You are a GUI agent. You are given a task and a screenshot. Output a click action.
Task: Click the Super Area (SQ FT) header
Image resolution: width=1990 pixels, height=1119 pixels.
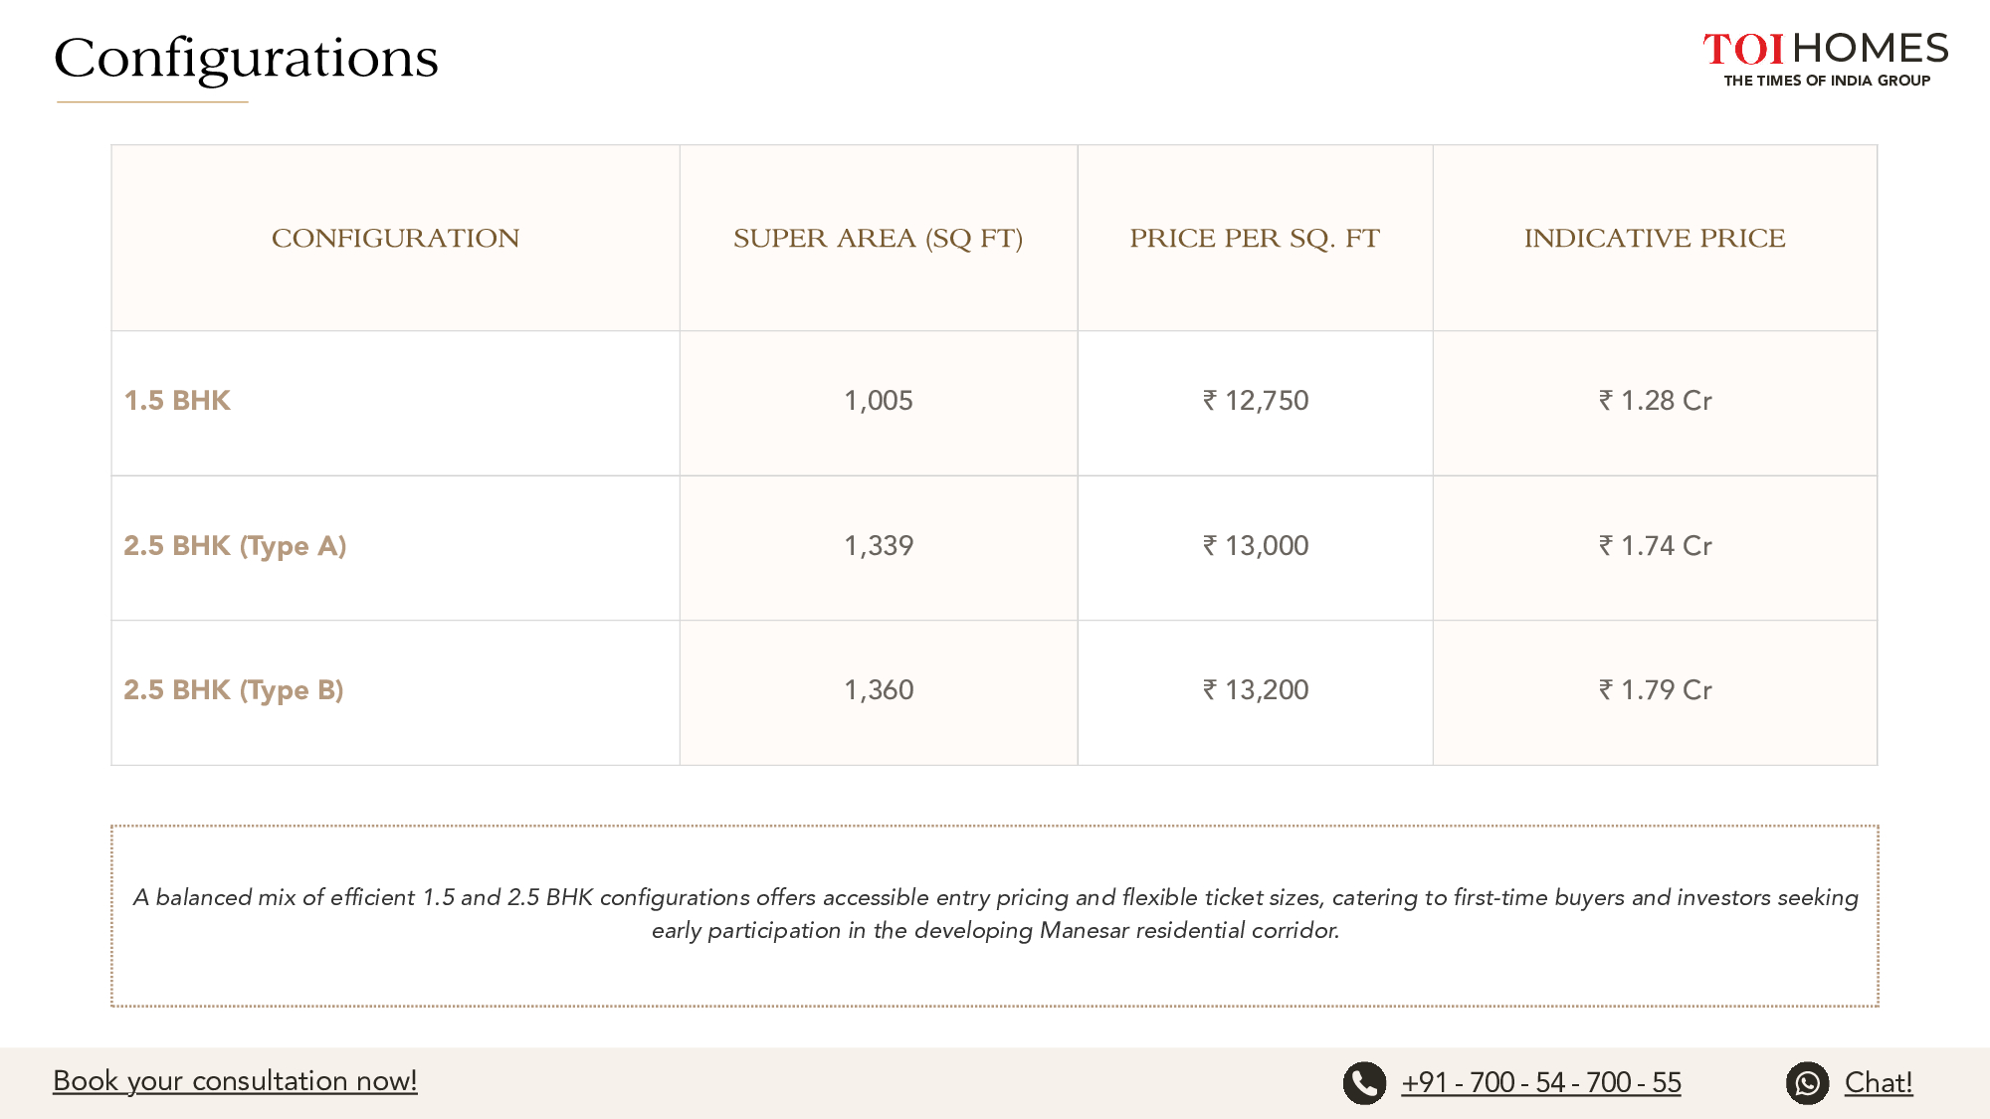coord(878,239)
